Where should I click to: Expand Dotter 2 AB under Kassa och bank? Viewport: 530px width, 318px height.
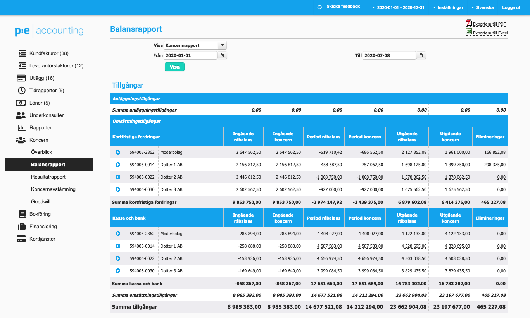pyautogui.click(x=118, y=258)
